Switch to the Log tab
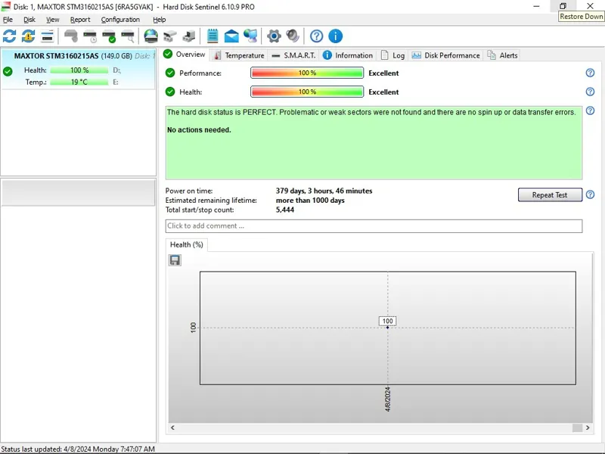The height and width of the screenshot is (454, 605). pos(392,55)
